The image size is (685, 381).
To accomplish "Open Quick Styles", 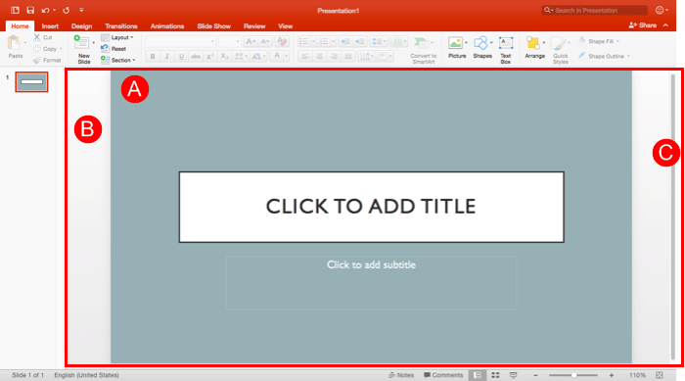I will pyautogui.click(x=560, y=50).
